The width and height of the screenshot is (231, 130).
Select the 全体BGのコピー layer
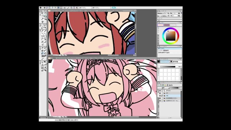[172, 101]
